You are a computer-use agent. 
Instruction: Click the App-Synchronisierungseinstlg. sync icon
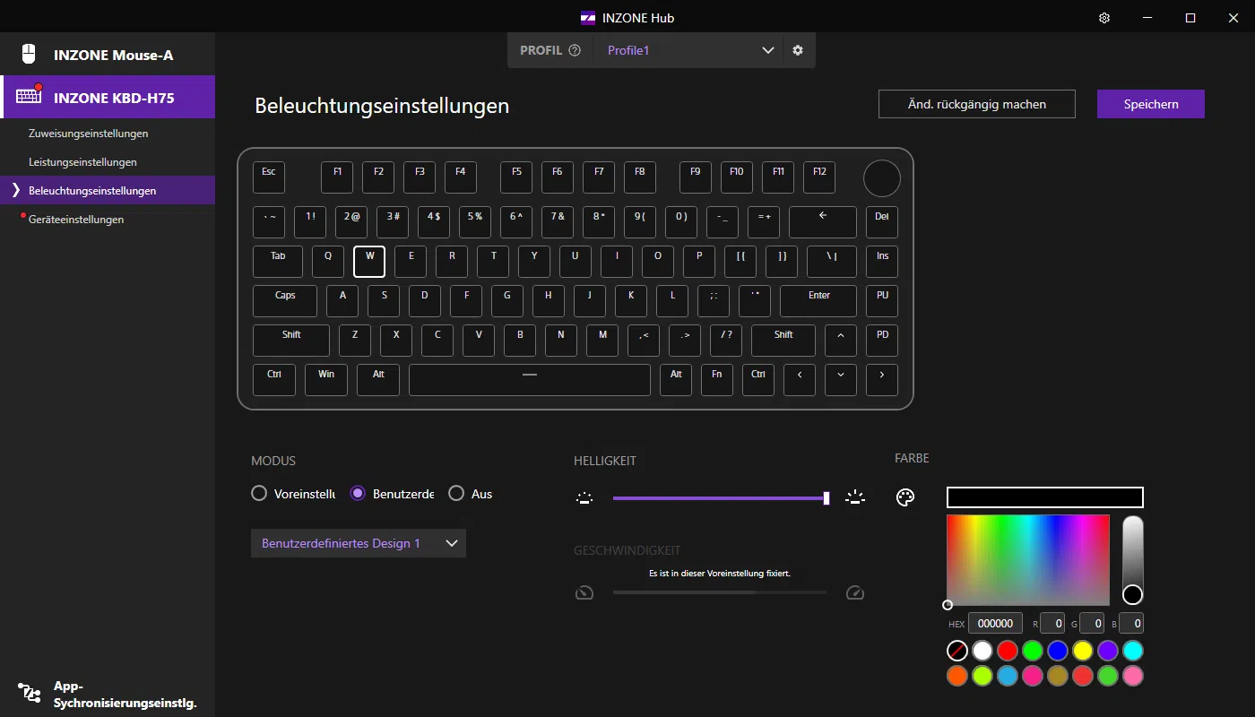29,693
